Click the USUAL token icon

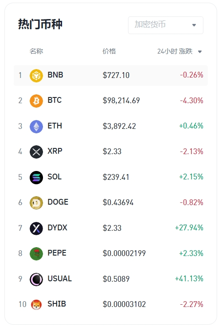coord(36,279)
